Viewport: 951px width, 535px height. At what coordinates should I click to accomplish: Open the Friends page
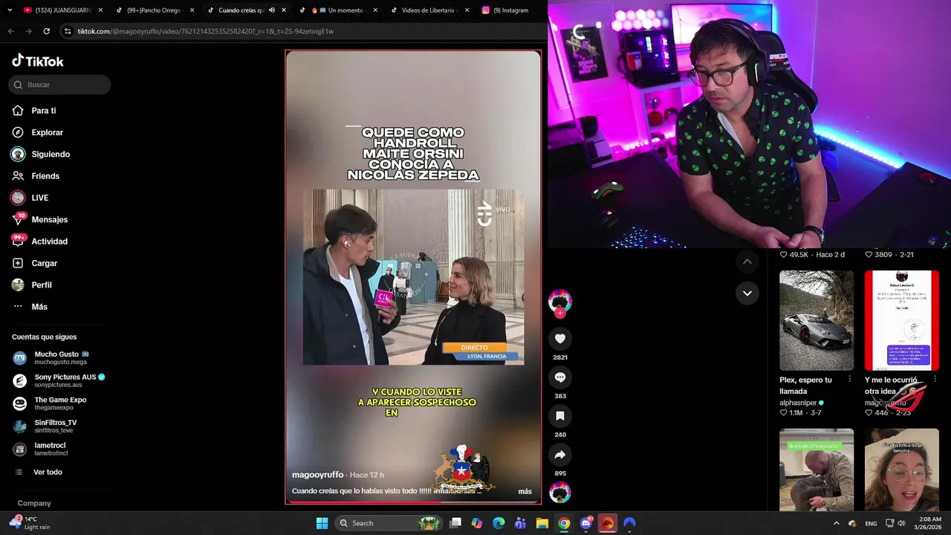45,176
